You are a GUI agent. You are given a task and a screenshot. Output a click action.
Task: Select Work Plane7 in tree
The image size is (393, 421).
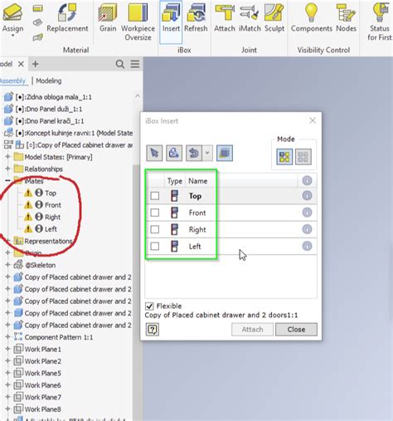coord(42,397)
